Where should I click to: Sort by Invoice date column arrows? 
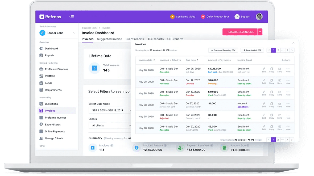[x=154, y=60]
